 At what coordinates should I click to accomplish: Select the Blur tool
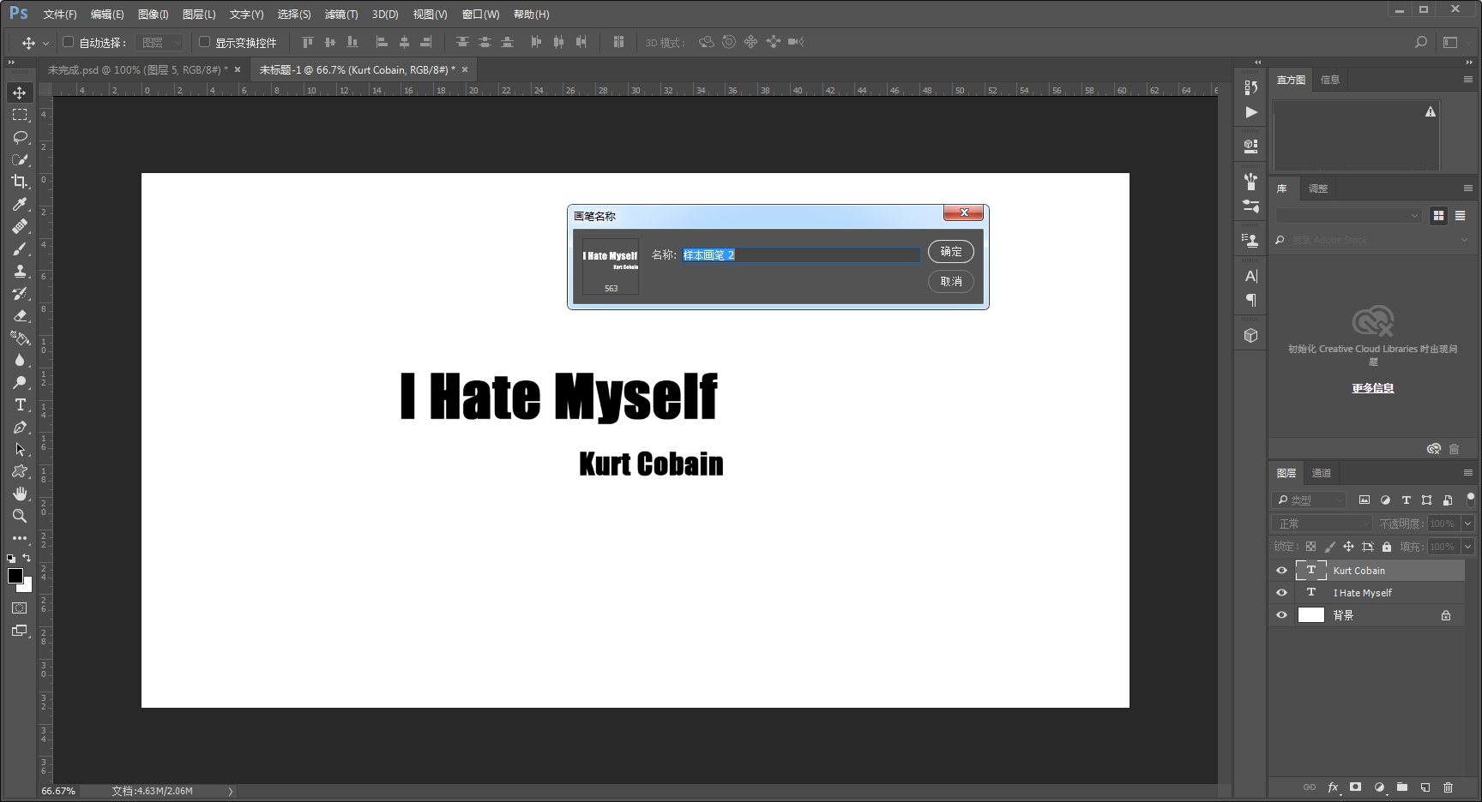tap(20, 360)
